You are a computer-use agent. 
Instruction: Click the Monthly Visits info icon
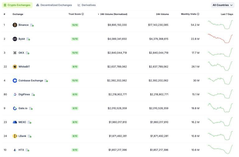198,14
